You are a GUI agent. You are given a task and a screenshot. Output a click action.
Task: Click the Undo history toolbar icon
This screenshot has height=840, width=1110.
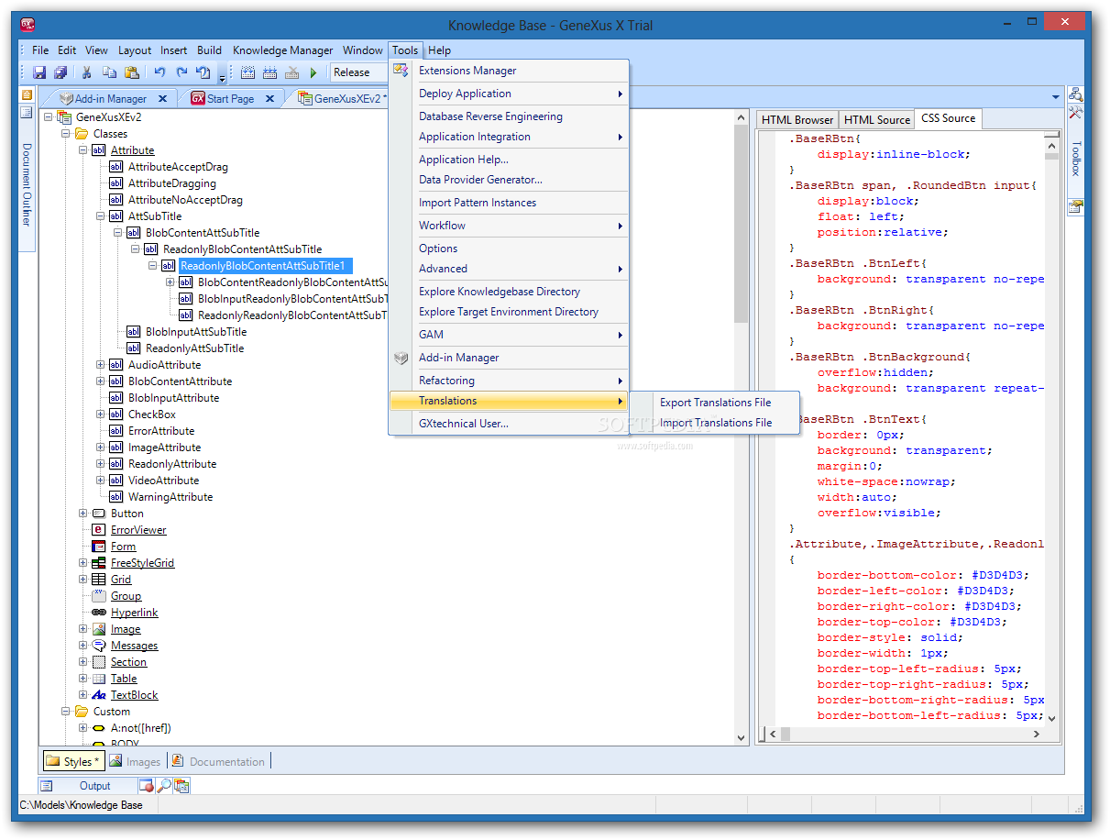click(x=203, y=72)
